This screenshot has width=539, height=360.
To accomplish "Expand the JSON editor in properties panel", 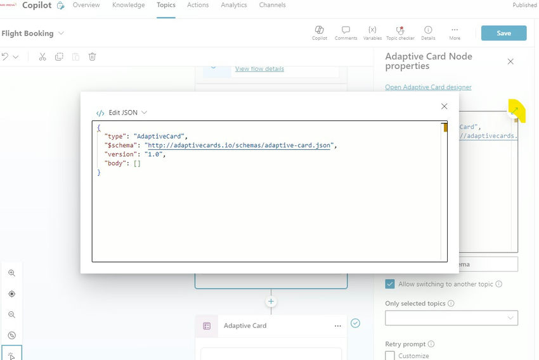I will [514, 111].
